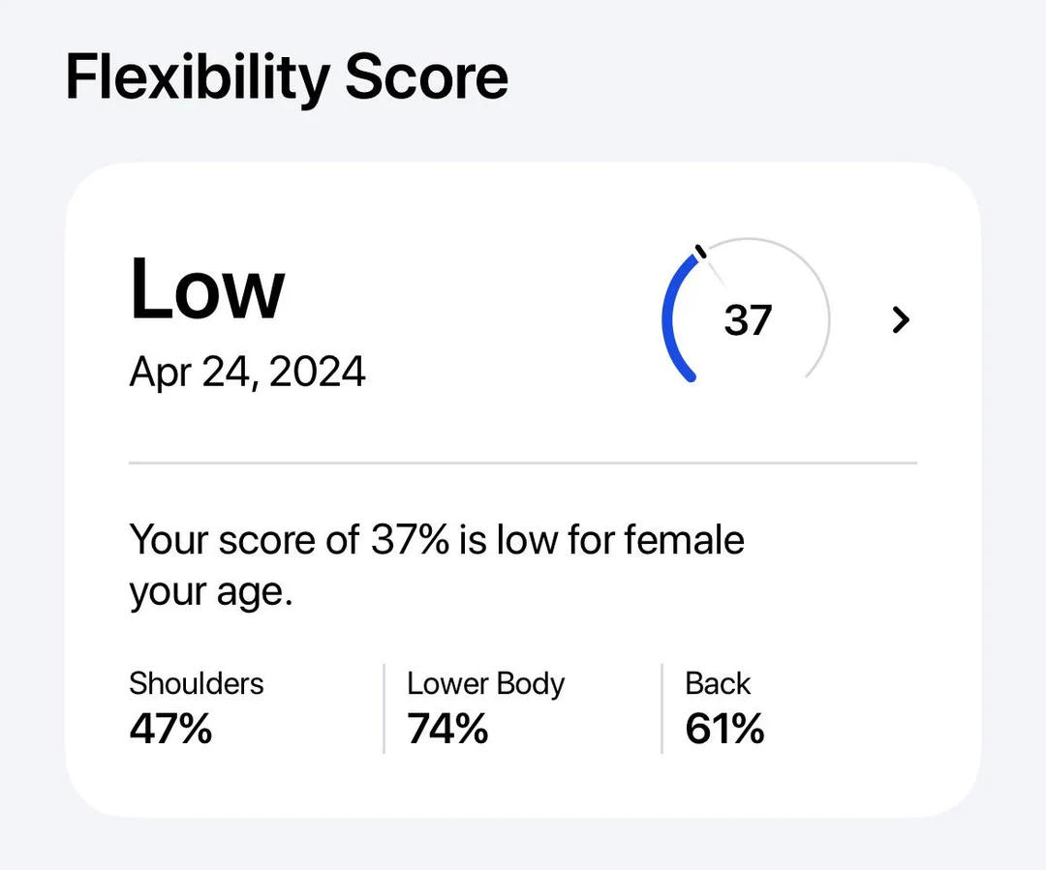Screen dimensions: 1046x870
Task: Open details via the right chevron arrow
Action: click(900, 320)
